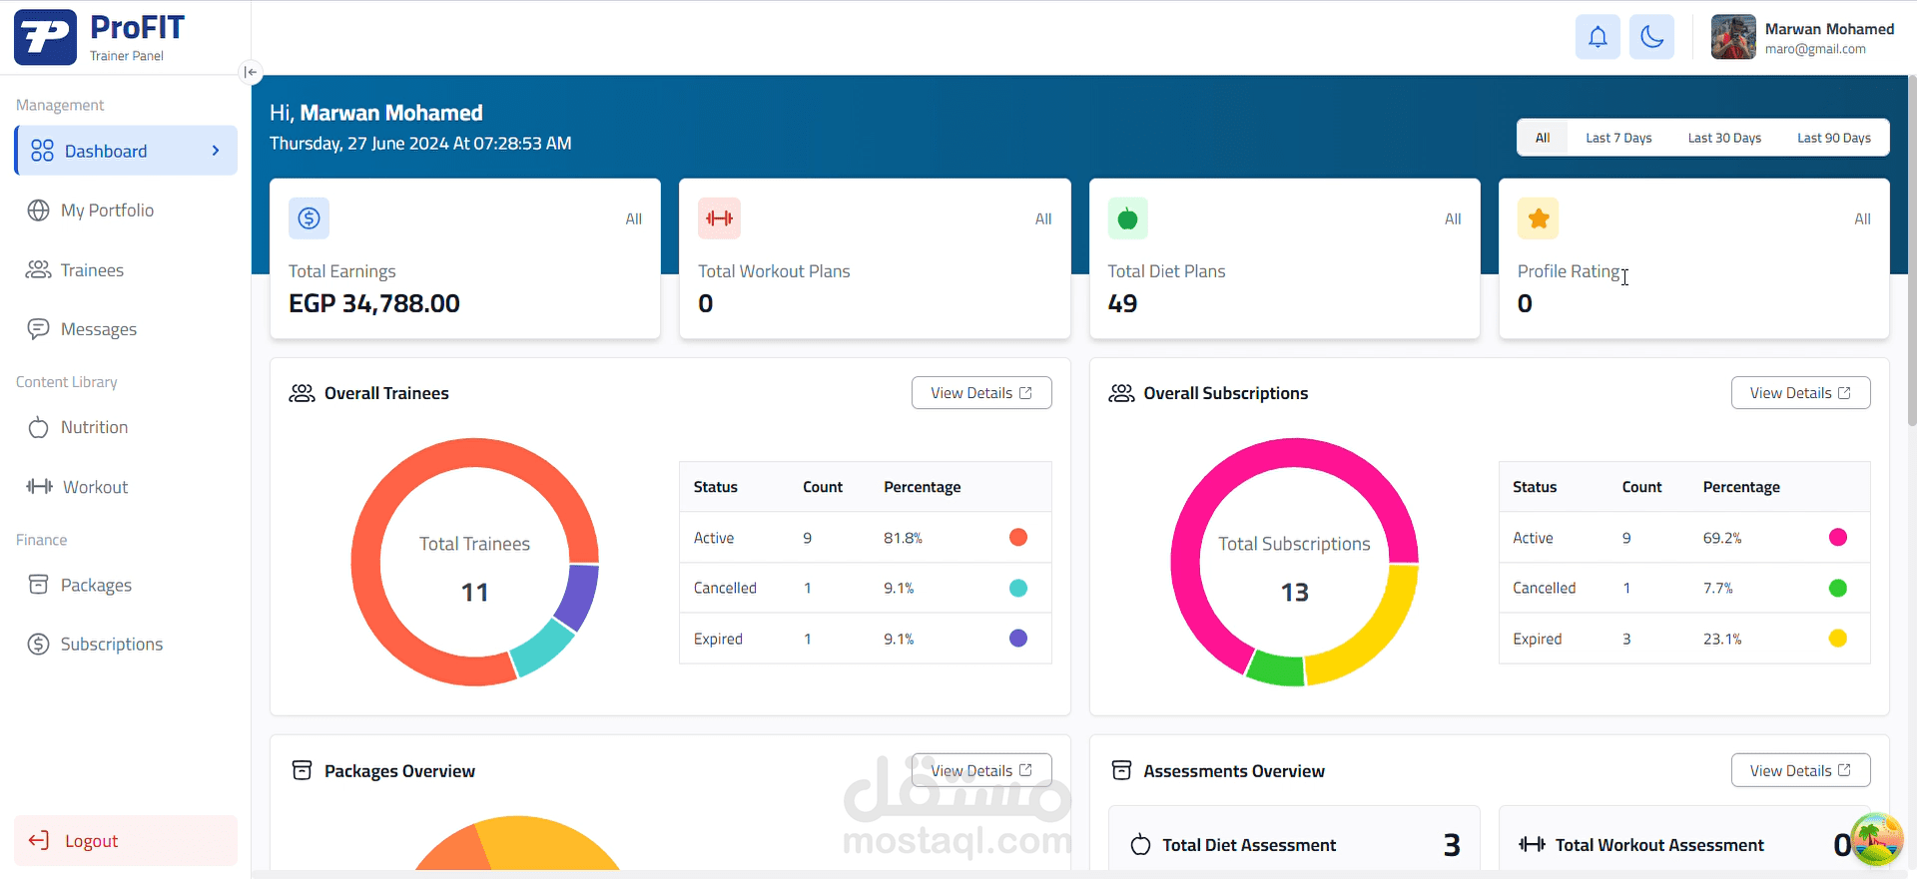Click the Packages Overview box icon

[302, 770]
